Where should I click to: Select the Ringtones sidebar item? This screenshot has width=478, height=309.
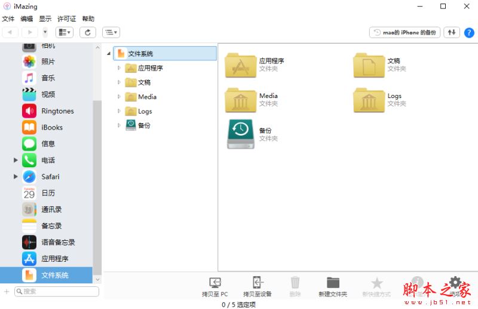pos(47,111)
